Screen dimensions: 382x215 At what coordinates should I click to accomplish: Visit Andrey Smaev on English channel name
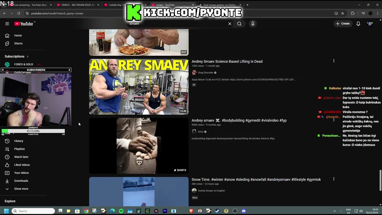tap(211, 191)
